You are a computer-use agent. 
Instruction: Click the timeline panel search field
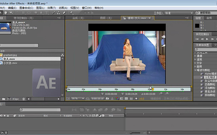click(40, 110)
